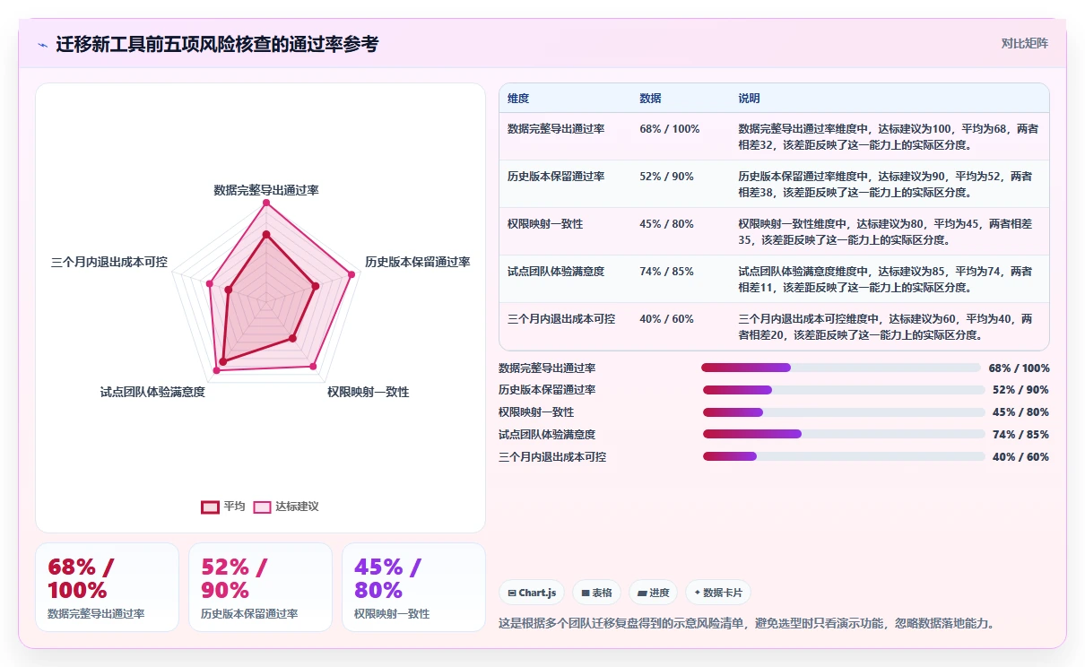Click the title 迁移新工具前五项风险核查的通过率参考
This screenshot has width=1085, height=667.
tap(217, 44)
